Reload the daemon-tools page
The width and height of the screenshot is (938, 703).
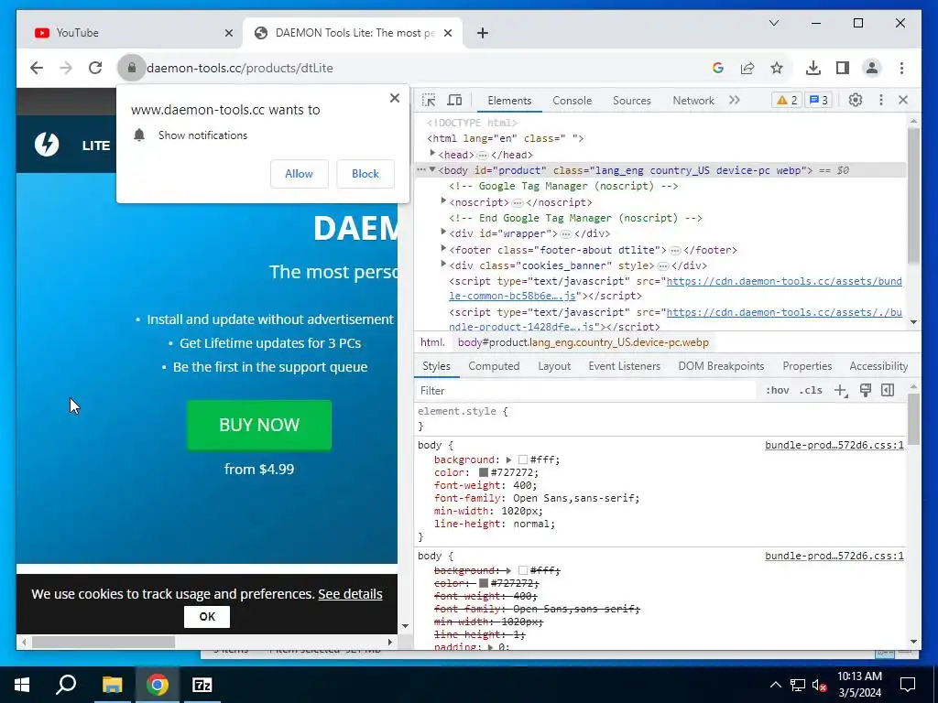click(x=95, y=68)
